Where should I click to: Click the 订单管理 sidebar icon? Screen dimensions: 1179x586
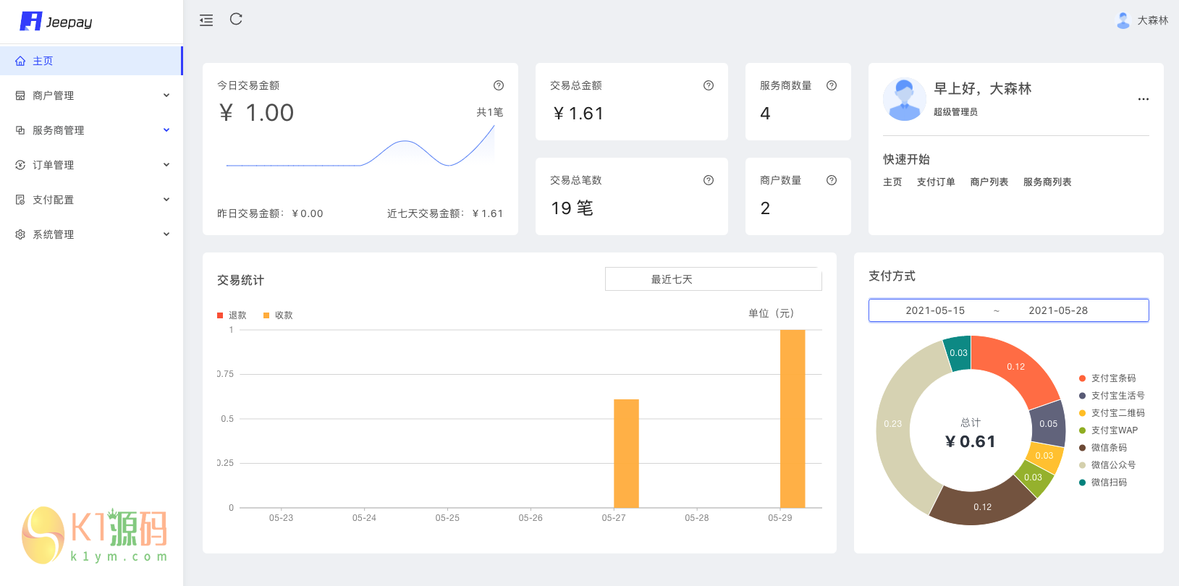click(x=20, y=165)
